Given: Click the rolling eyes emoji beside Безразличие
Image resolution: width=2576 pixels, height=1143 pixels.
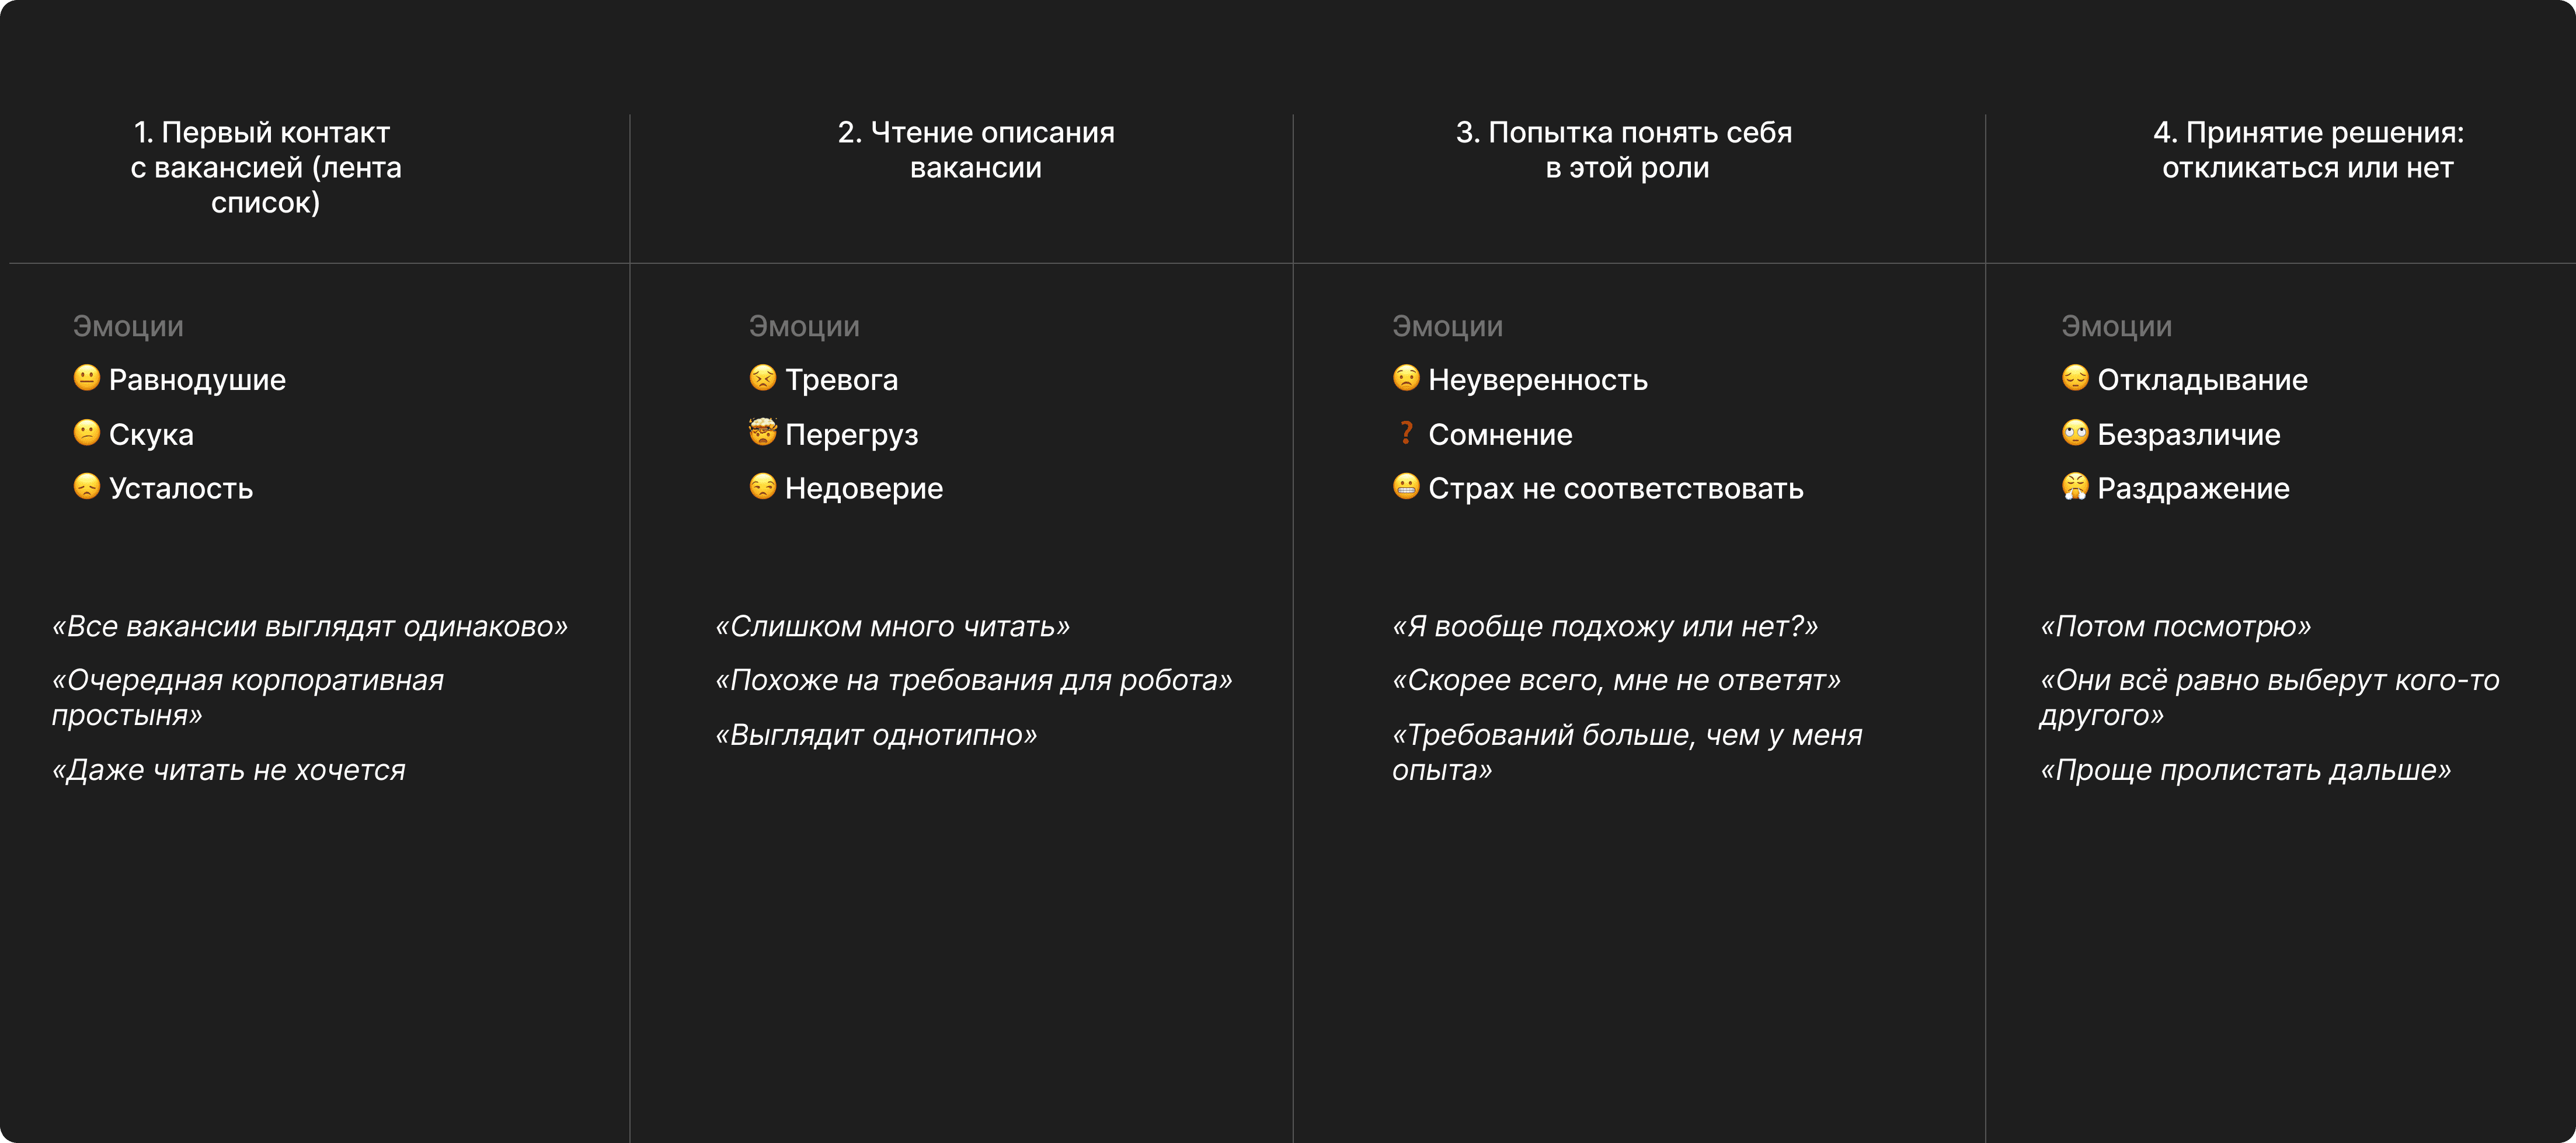Looking at the screenshot, I should pyautogui.click(x=2075, y=433).
